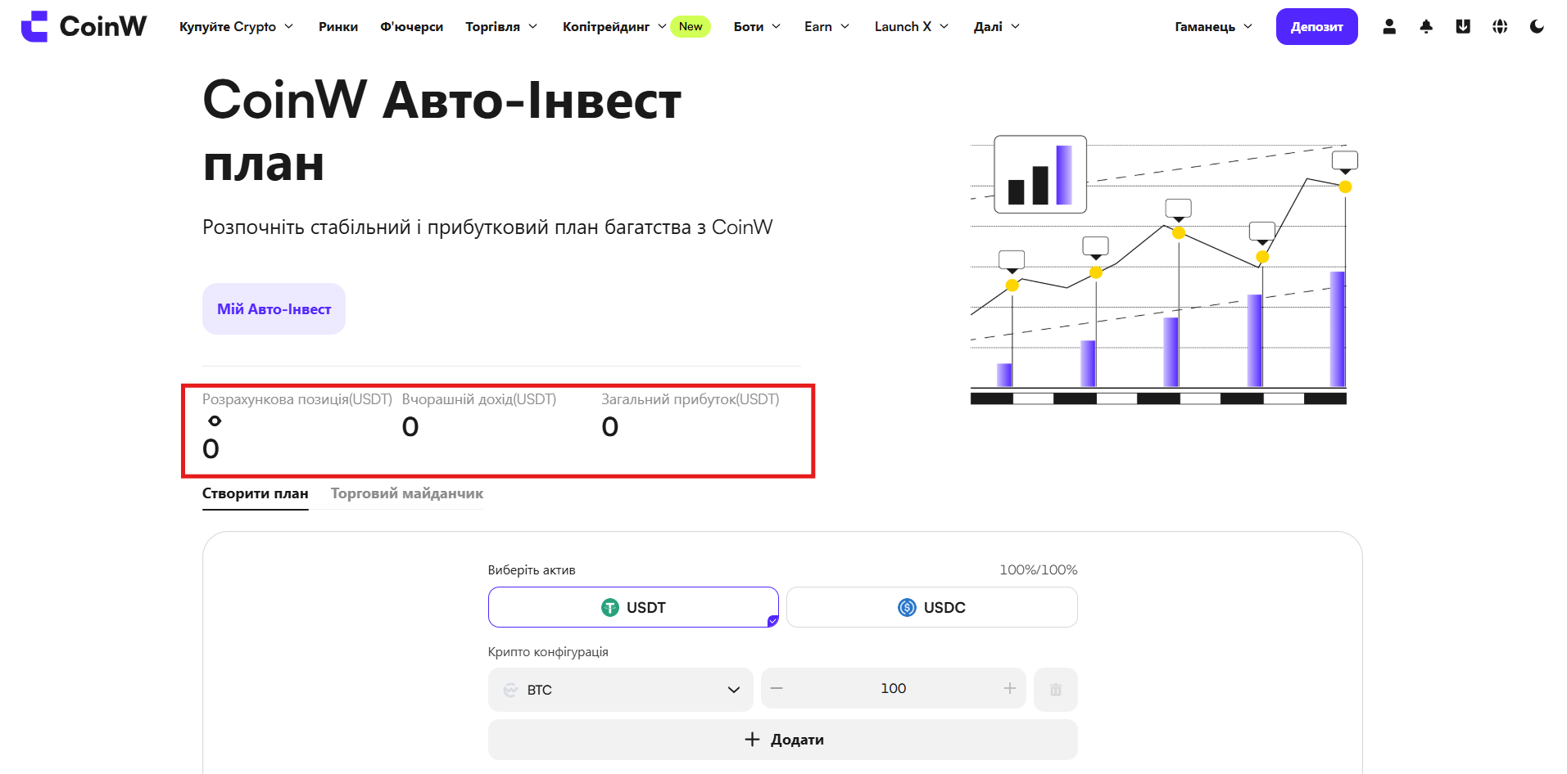The image size is (1567, 774).
Task: Click the allocation value field showing 100
Action: (893, 688)
